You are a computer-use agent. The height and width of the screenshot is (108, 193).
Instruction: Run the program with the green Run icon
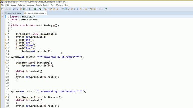click(35, 9)
